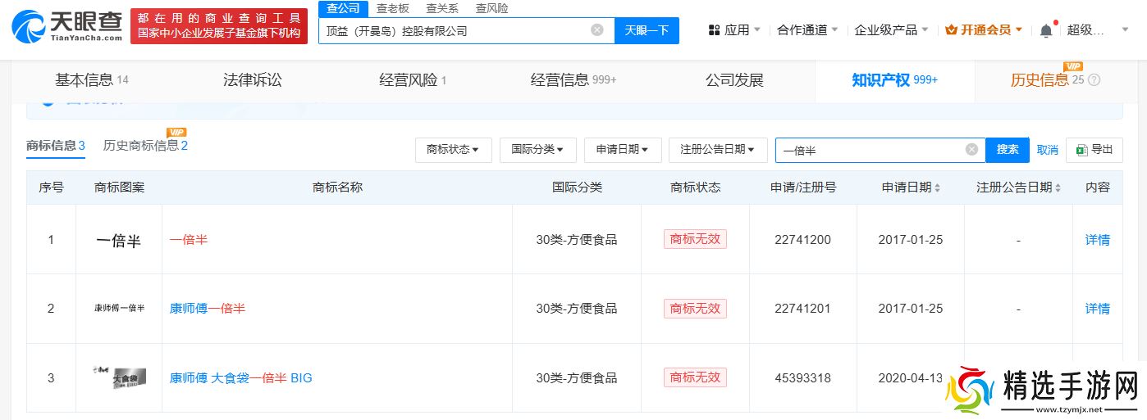Clear the trademark search keyword
Viewport: 1147px width, 420px height.
tap(971, 150)
